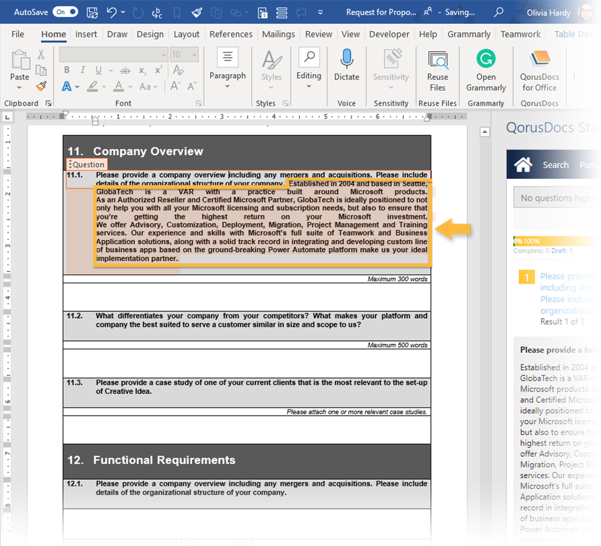The width and height of the screenshot is (601, 546).
Task: Toggle Strikethrough formatting
Action: [x=125, y=70]
